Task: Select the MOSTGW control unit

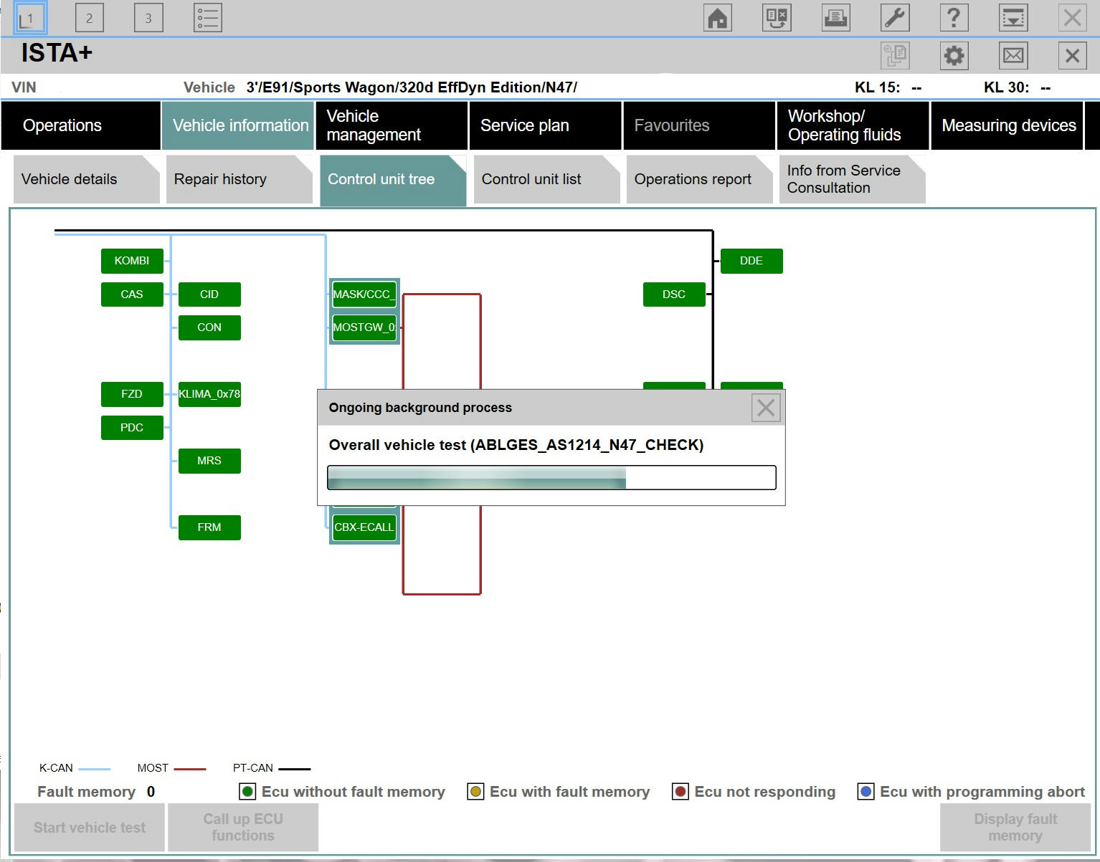Action: click(364, 327)
